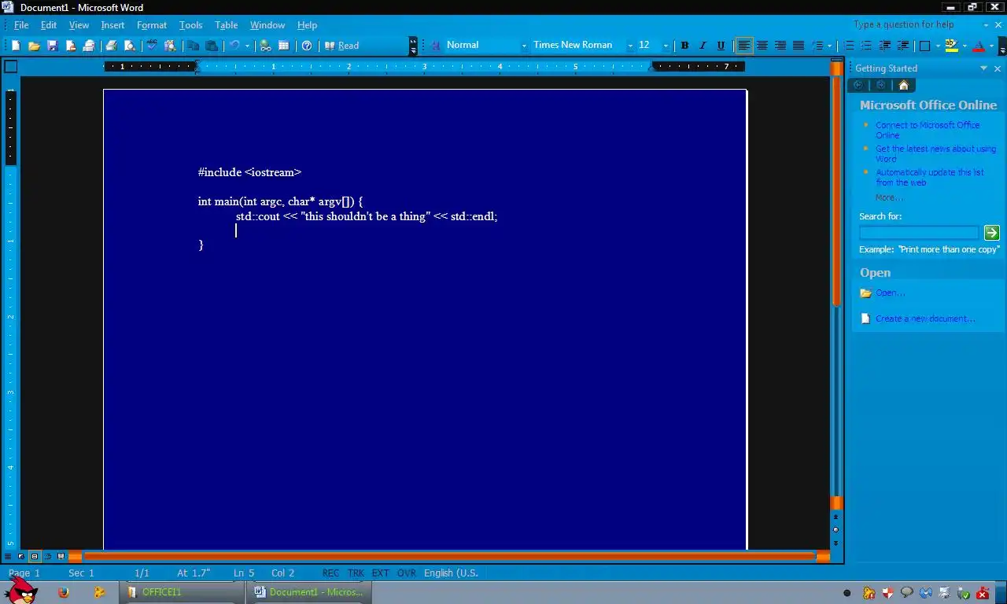Toggle Bold formatting

(684, 46)
